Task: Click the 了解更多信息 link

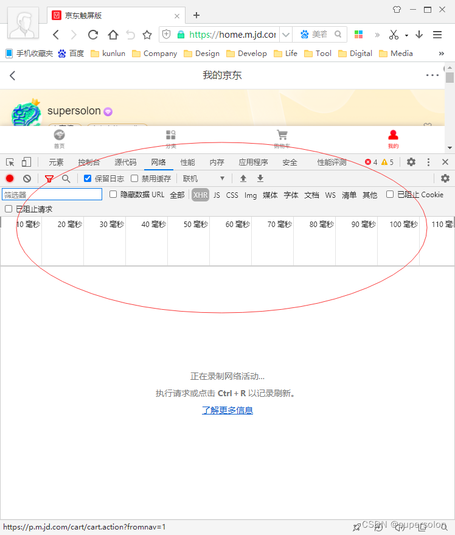Action: pos(227,410)
